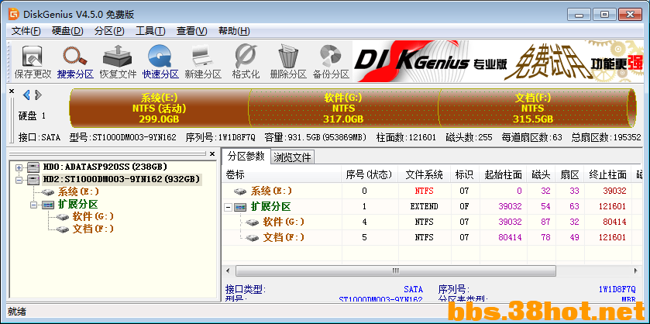Click the 系统(E:) drive icon in tree

coord(49,192)
